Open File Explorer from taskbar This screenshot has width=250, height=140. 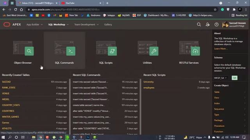click(x=34, y=137)
